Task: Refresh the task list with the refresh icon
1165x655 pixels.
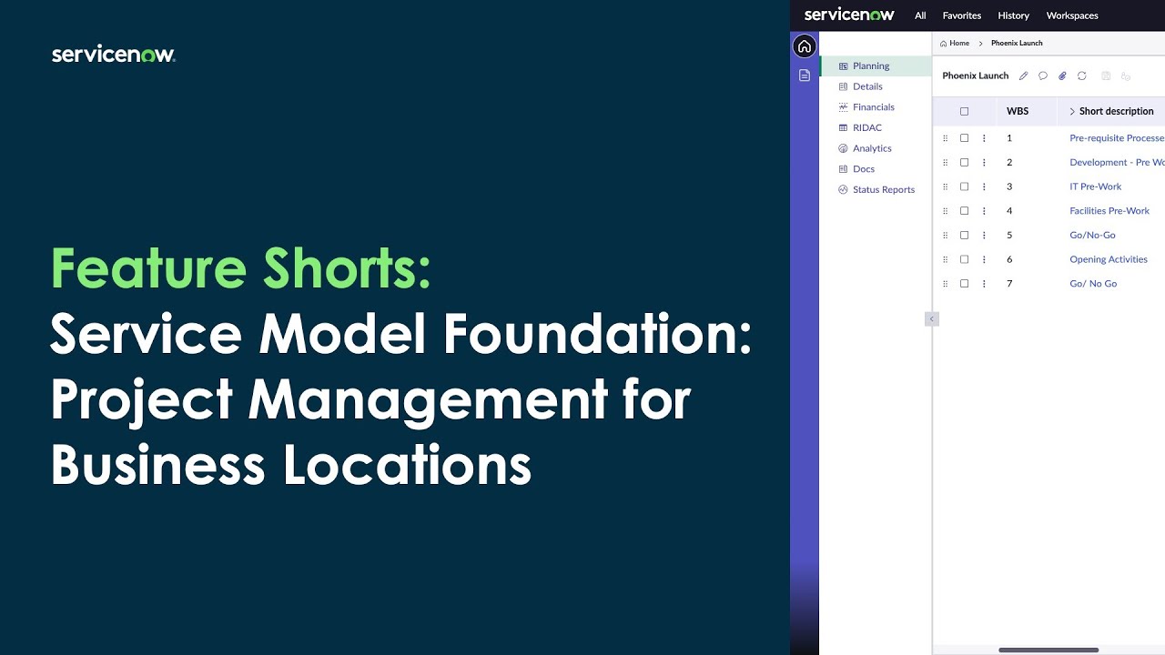Action: [x=1082, y=76]
